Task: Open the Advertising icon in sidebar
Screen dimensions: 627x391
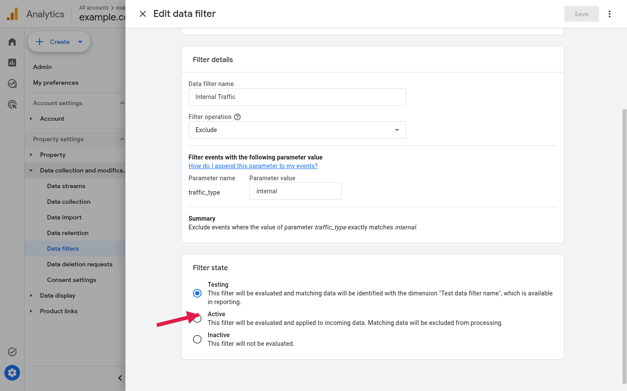Action: (12, 104)
